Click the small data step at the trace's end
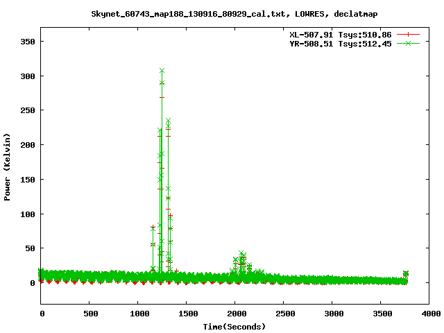The width and height of the screenshot is (444, 333). [406, 273]
